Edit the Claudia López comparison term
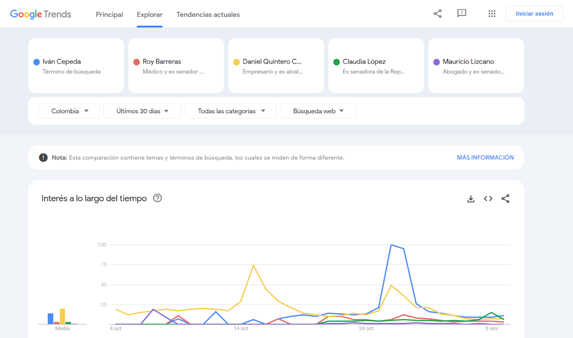This screenshot has width=573, height=338. [x=376, y=66]
